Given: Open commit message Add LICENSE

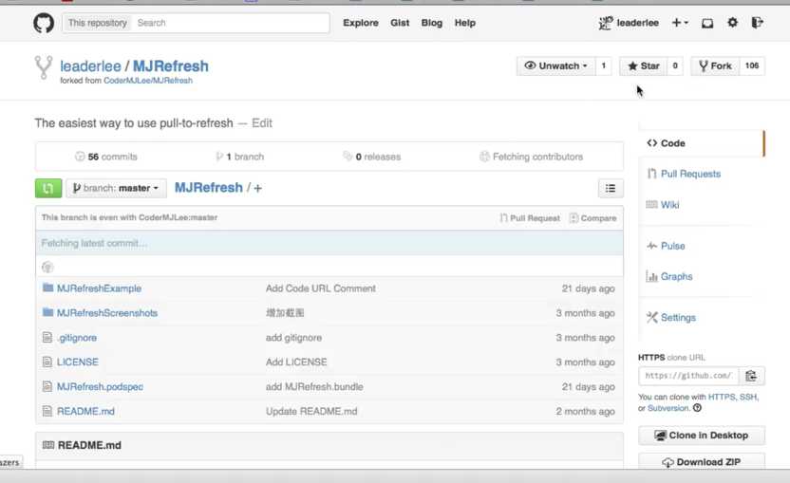Looking at the screenshot, I should click(x=296, y=362).
